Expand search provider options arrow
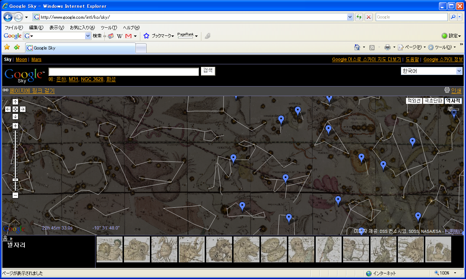Viewport: 466px width, 279px height. pos(460,17)
